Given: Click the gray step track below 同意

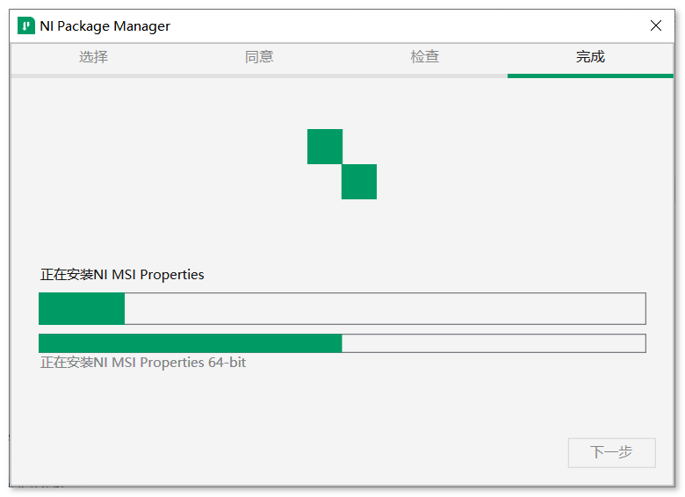Looking at the screenshot, I should pyautogui.click(x=259, y=76).
